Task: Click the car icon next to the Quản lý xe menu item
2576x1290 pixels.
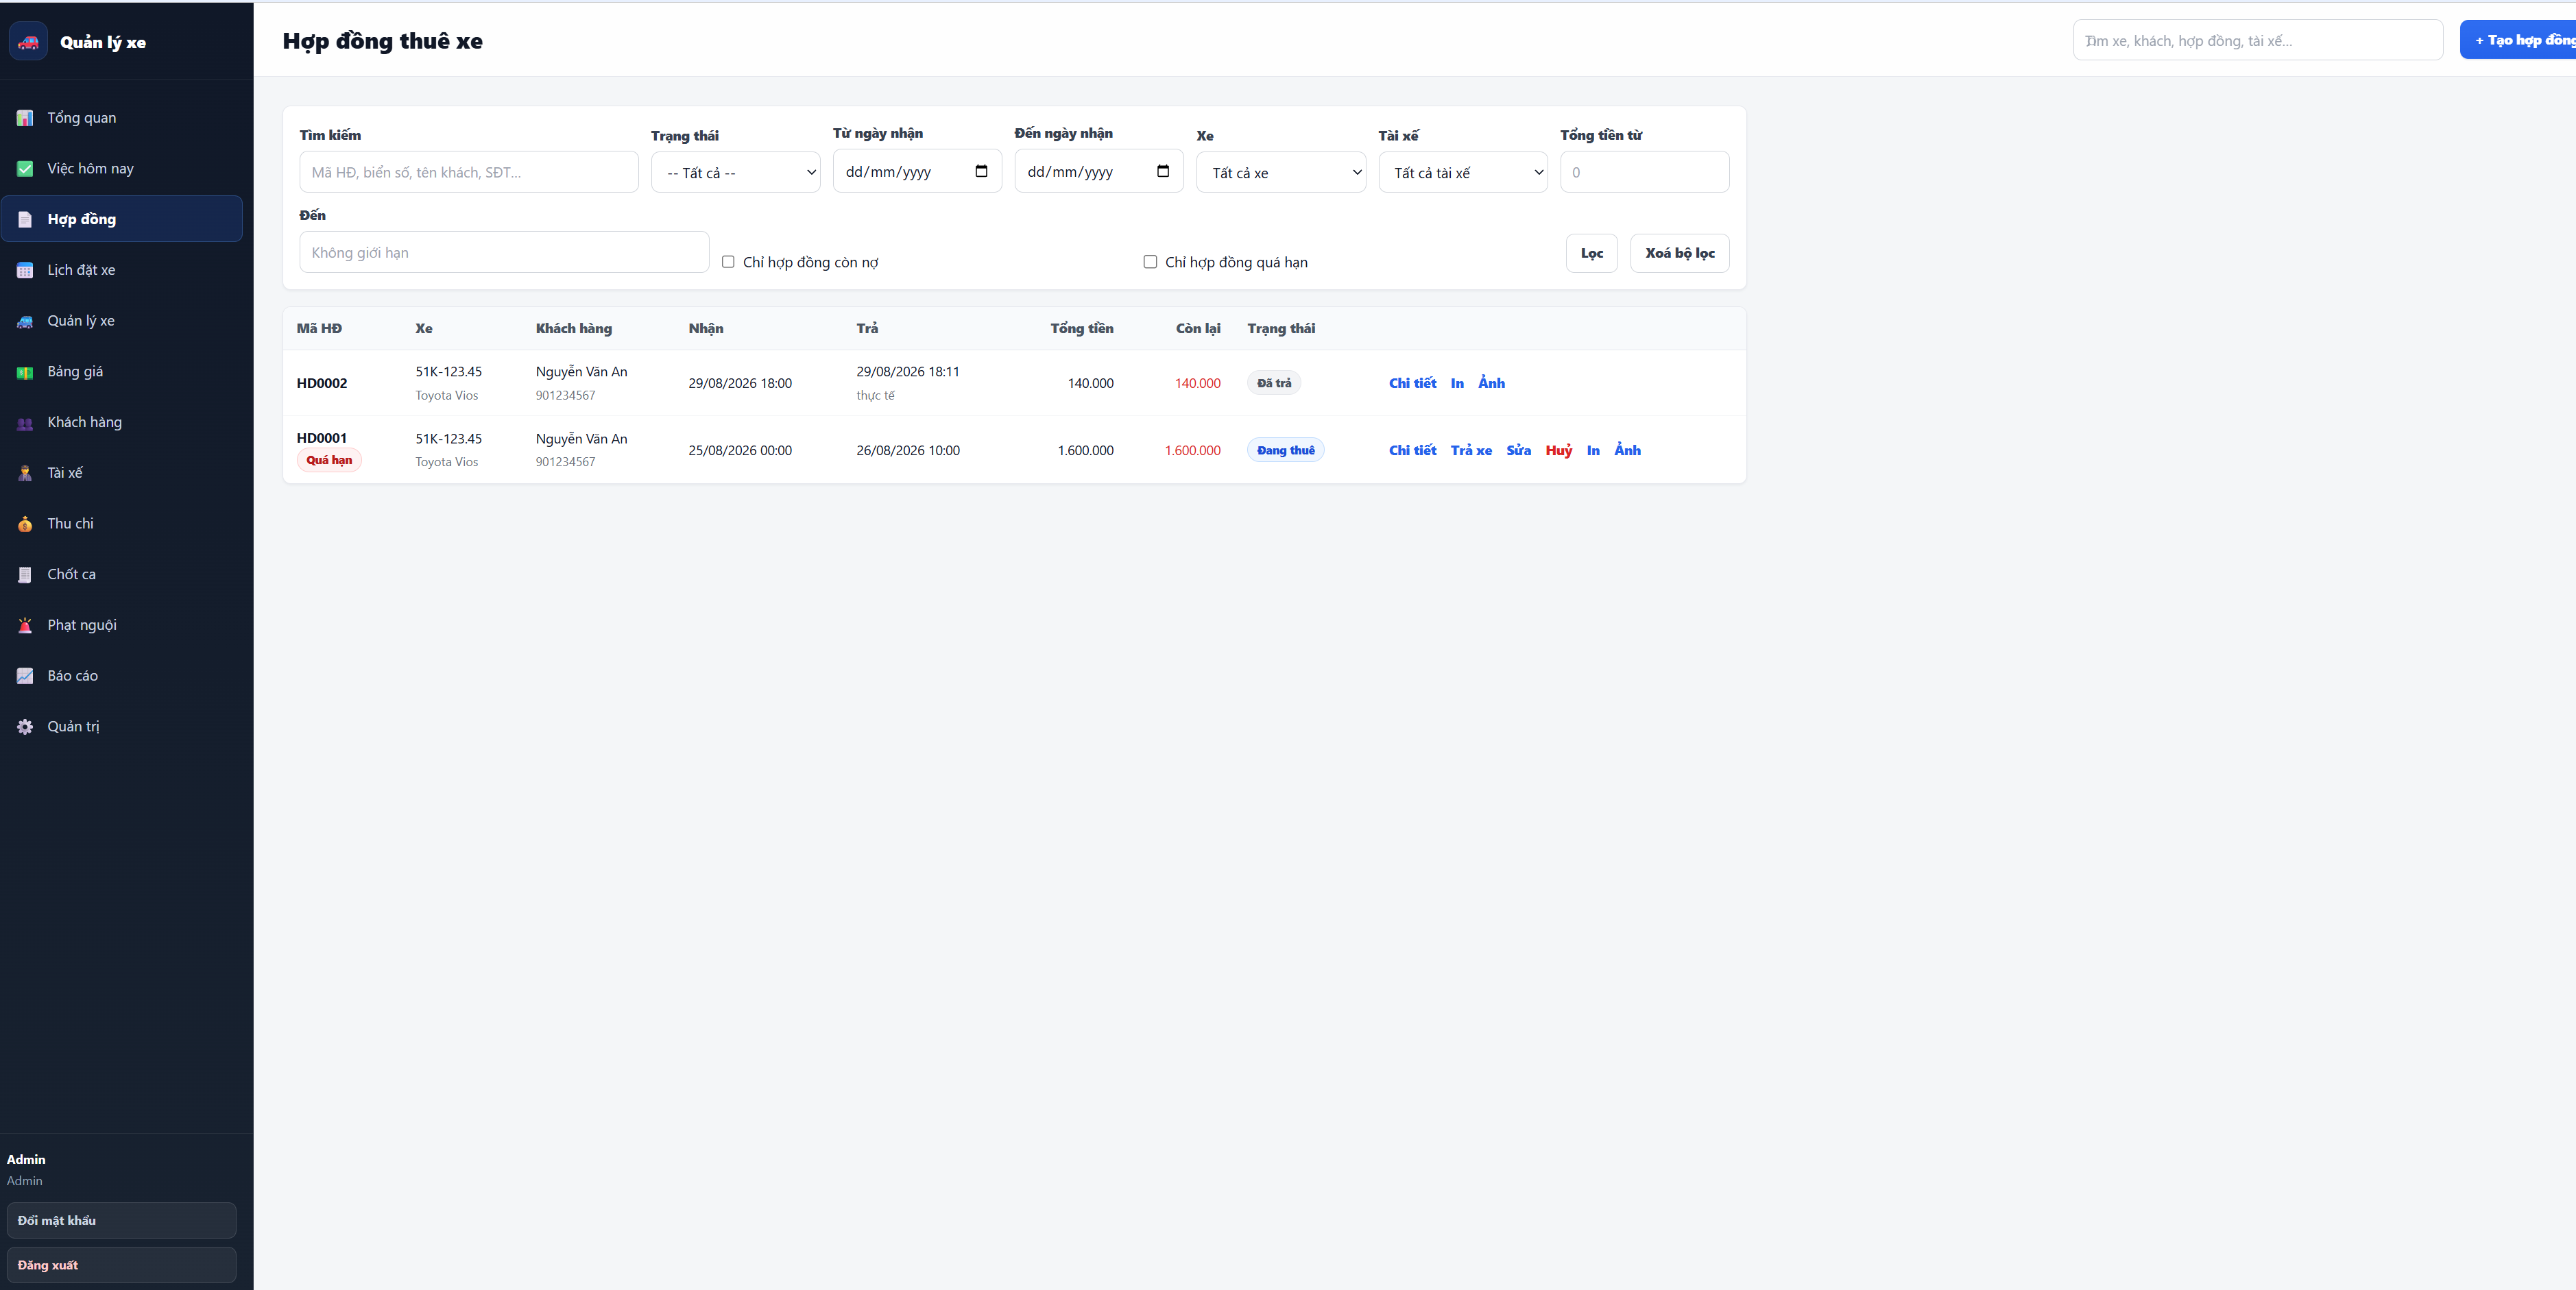Action: tap(25, 321)
